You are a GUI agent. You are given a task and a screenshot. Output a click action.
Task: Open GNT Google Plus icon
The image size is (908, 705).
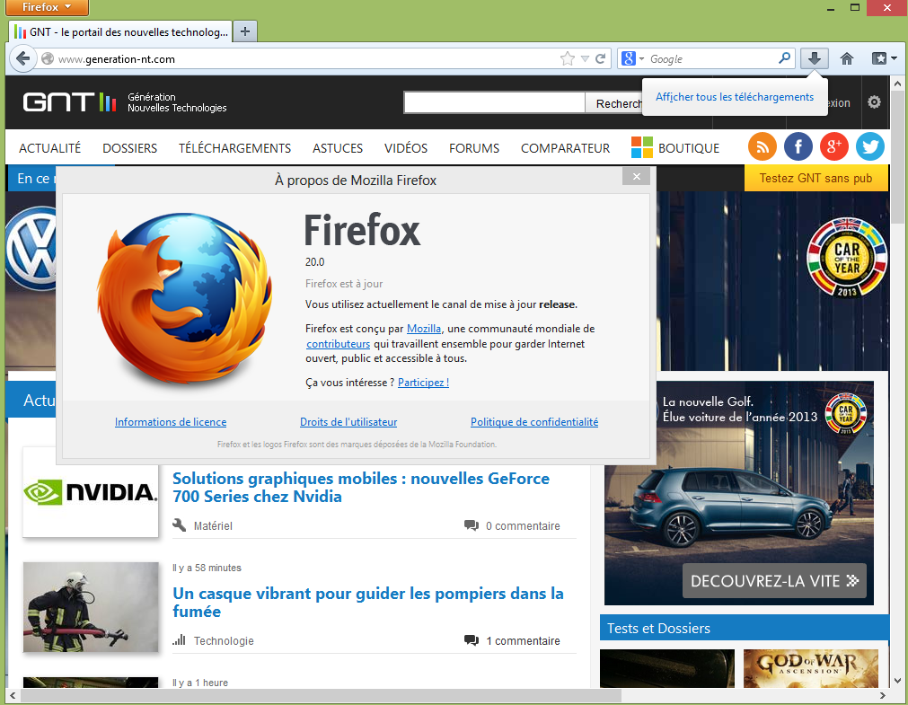coord(834,146)
